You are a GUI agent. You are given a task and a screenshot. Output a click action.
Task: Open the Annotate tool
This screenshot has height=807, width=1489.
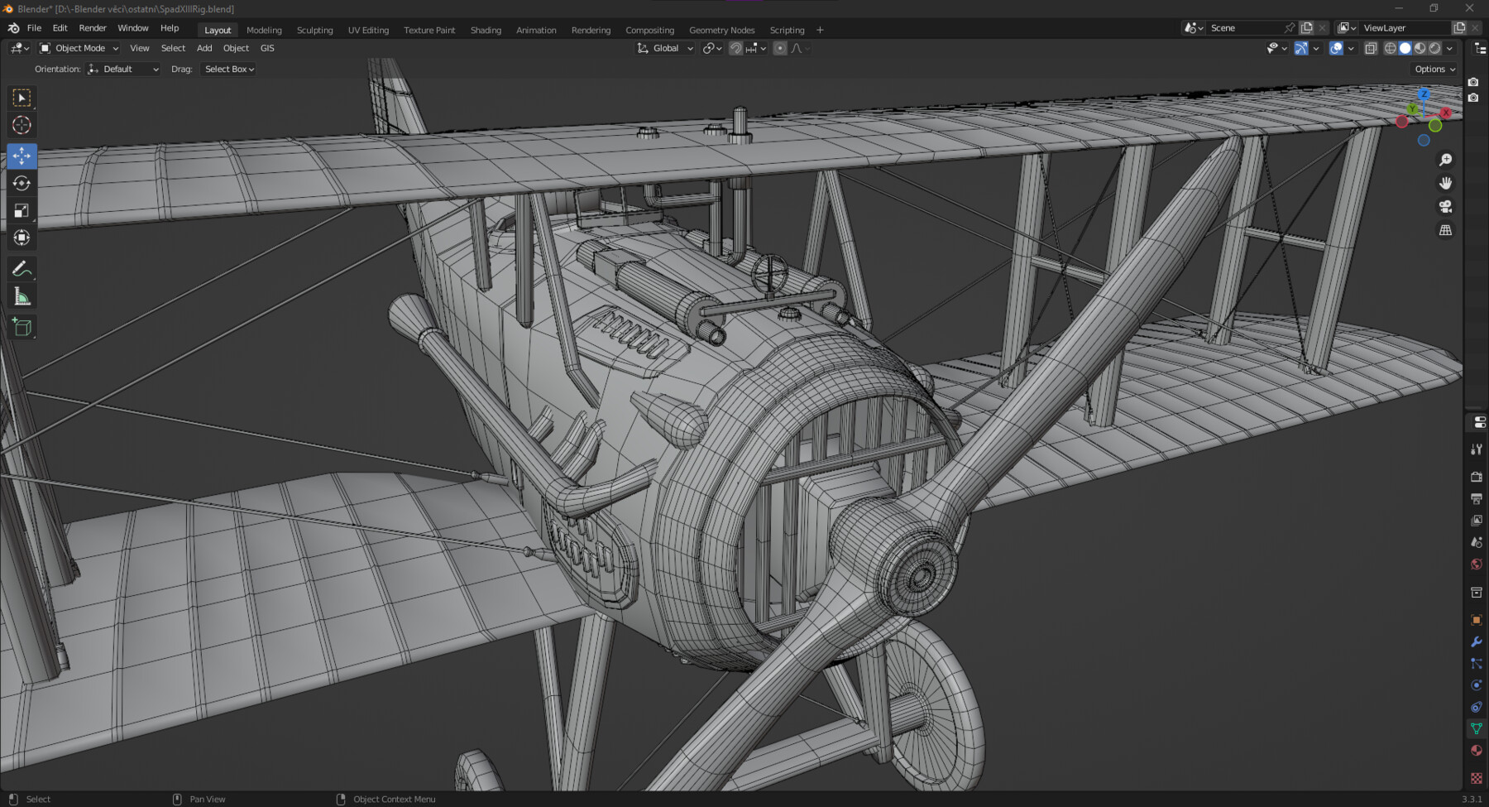click(x=22, y=267)
